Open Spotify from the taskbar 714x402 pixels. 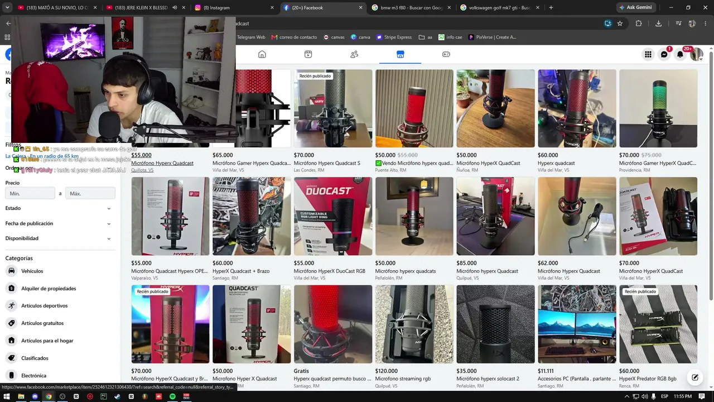[172, 396]
